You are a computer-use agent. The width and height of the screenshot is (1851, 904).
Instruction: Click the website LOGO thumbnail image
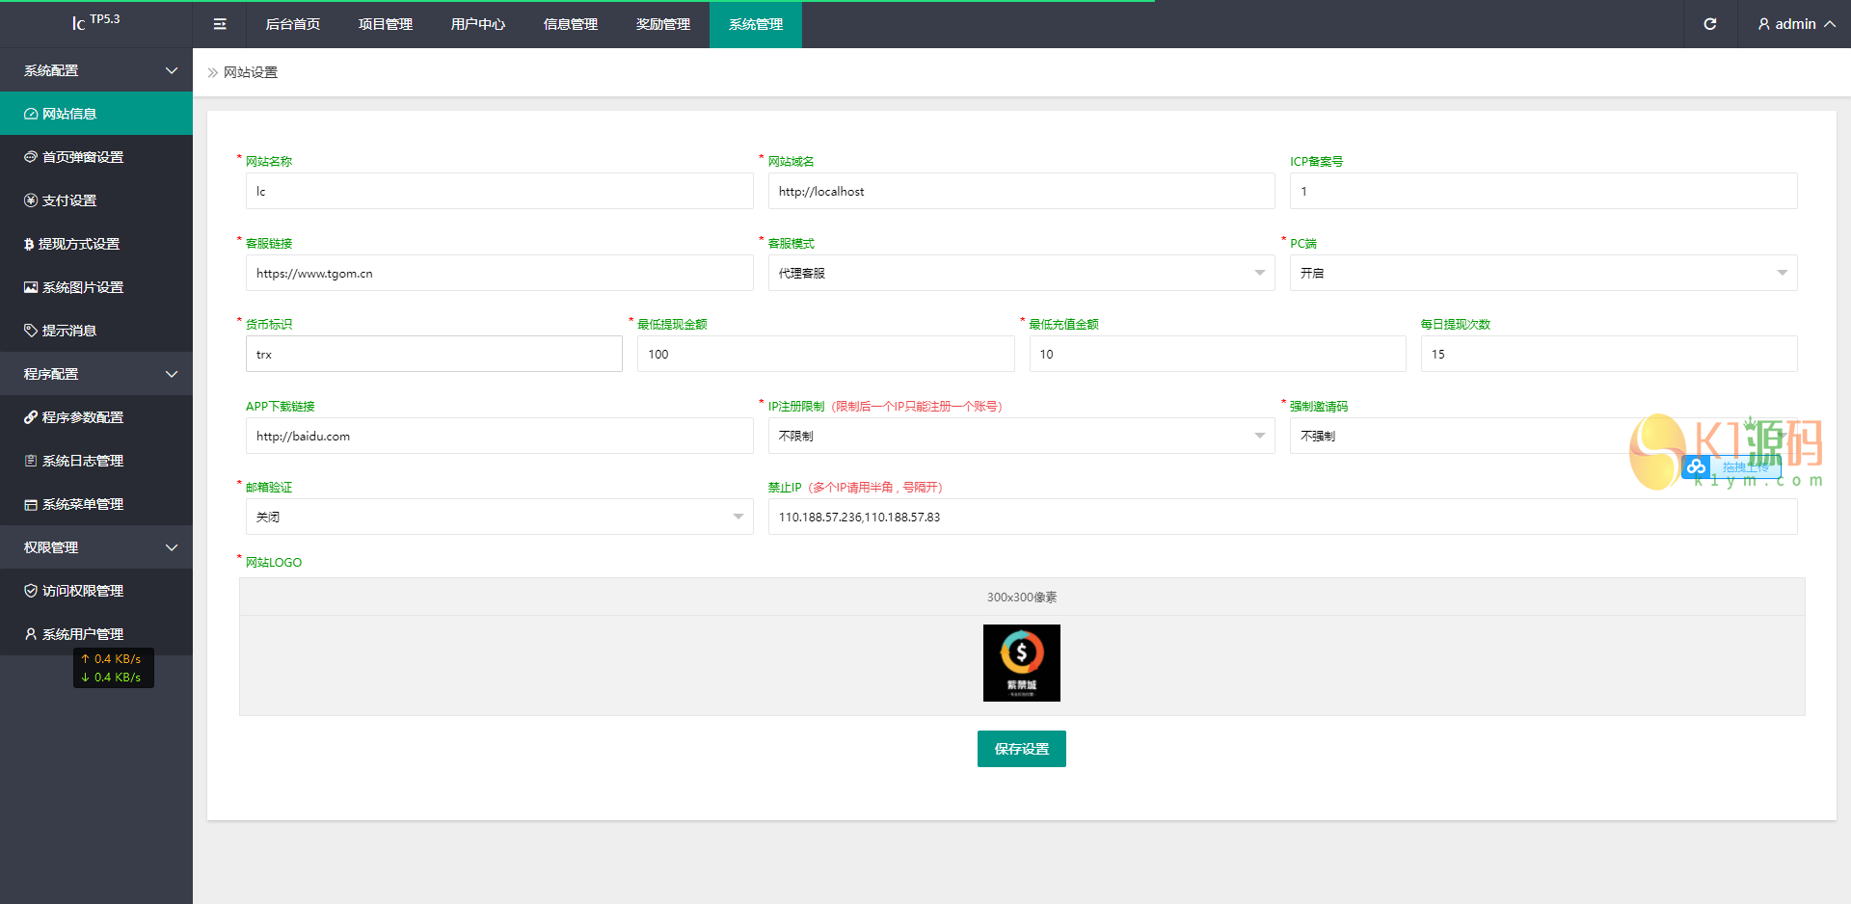pos(1022,663)
